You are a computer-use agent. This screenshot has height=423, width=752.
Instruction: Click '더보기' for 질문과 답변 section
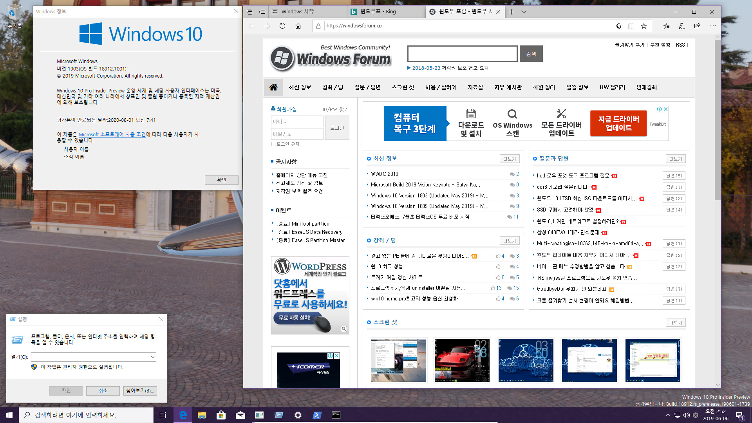coord(676,159)
